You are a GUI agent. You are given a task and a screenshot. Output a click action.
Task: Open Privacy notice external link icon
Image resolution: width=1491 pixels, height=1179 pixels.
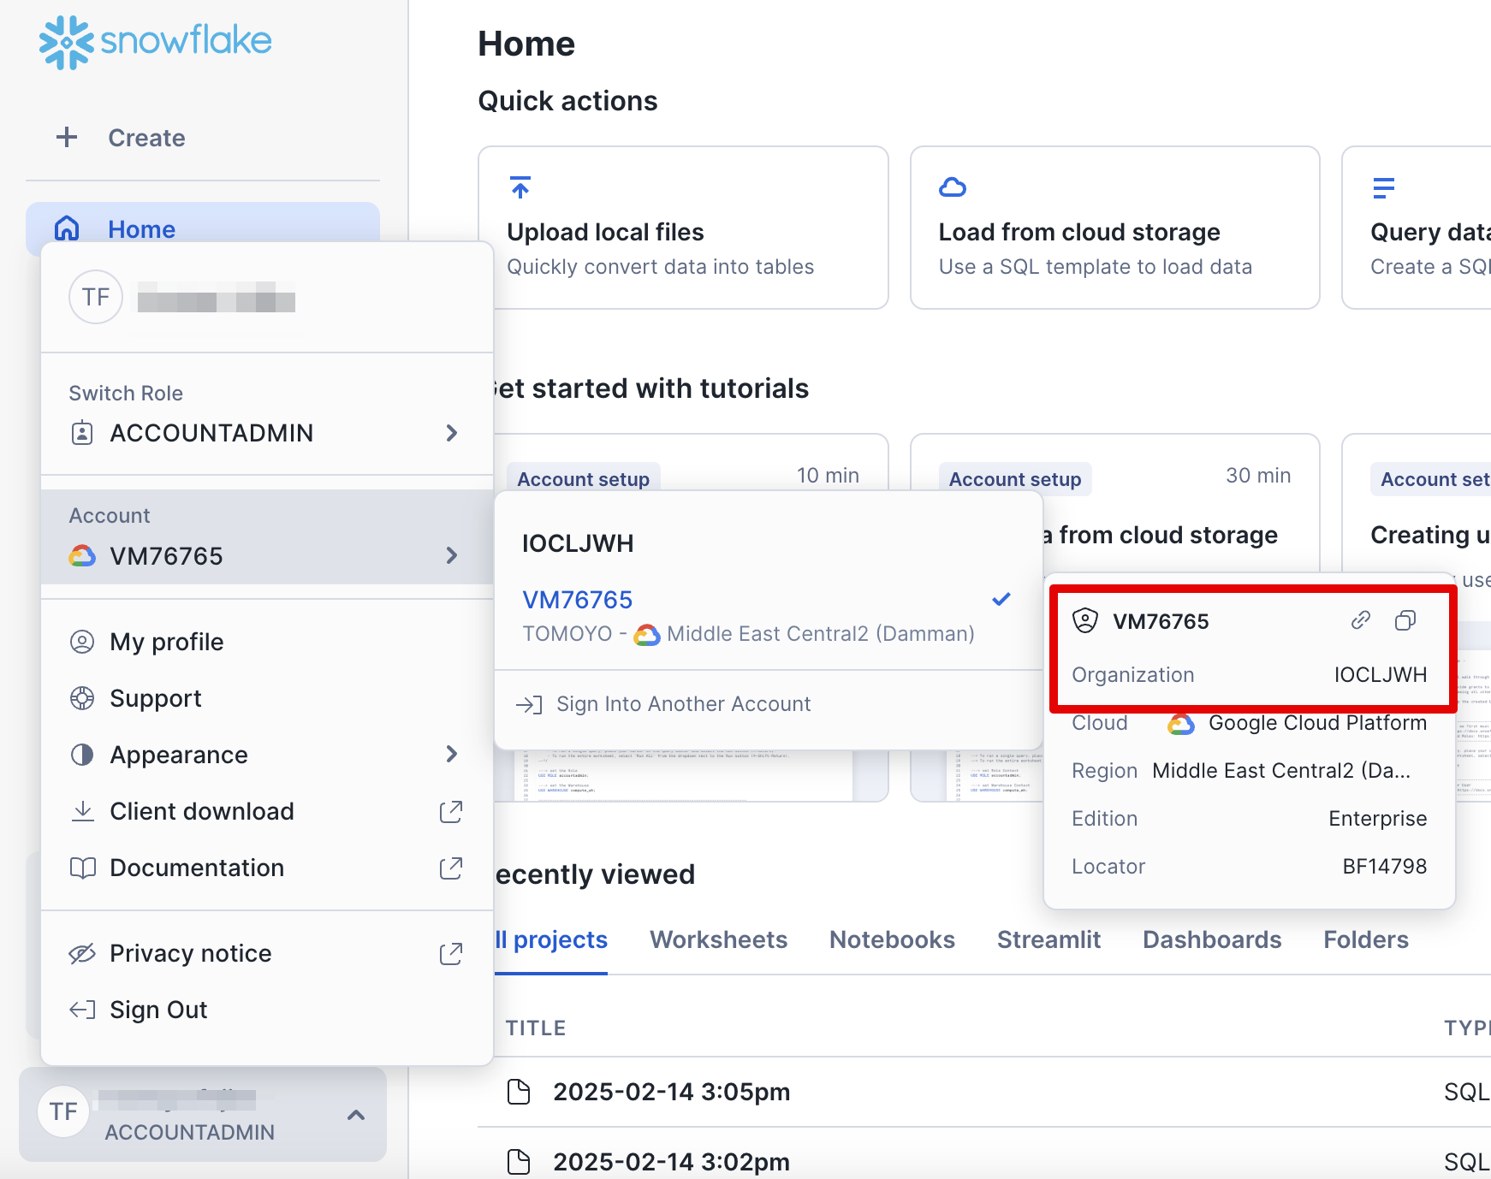click(x=450, y=953)
